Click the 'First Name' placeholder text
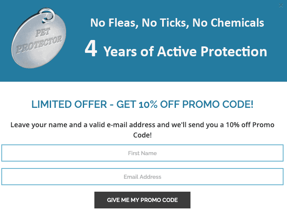The height and width of the screenshot is (211, 287). pyautogui.click(x=142, y=153)
